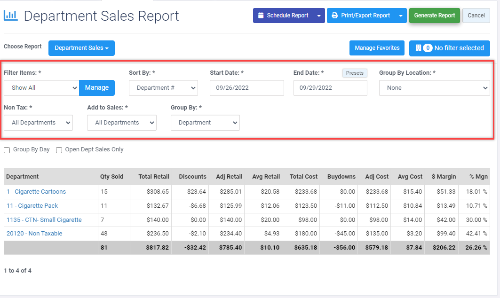500x298 pixels.
Task: Click the filter icon on No filter selected
Action: point(418,48)
